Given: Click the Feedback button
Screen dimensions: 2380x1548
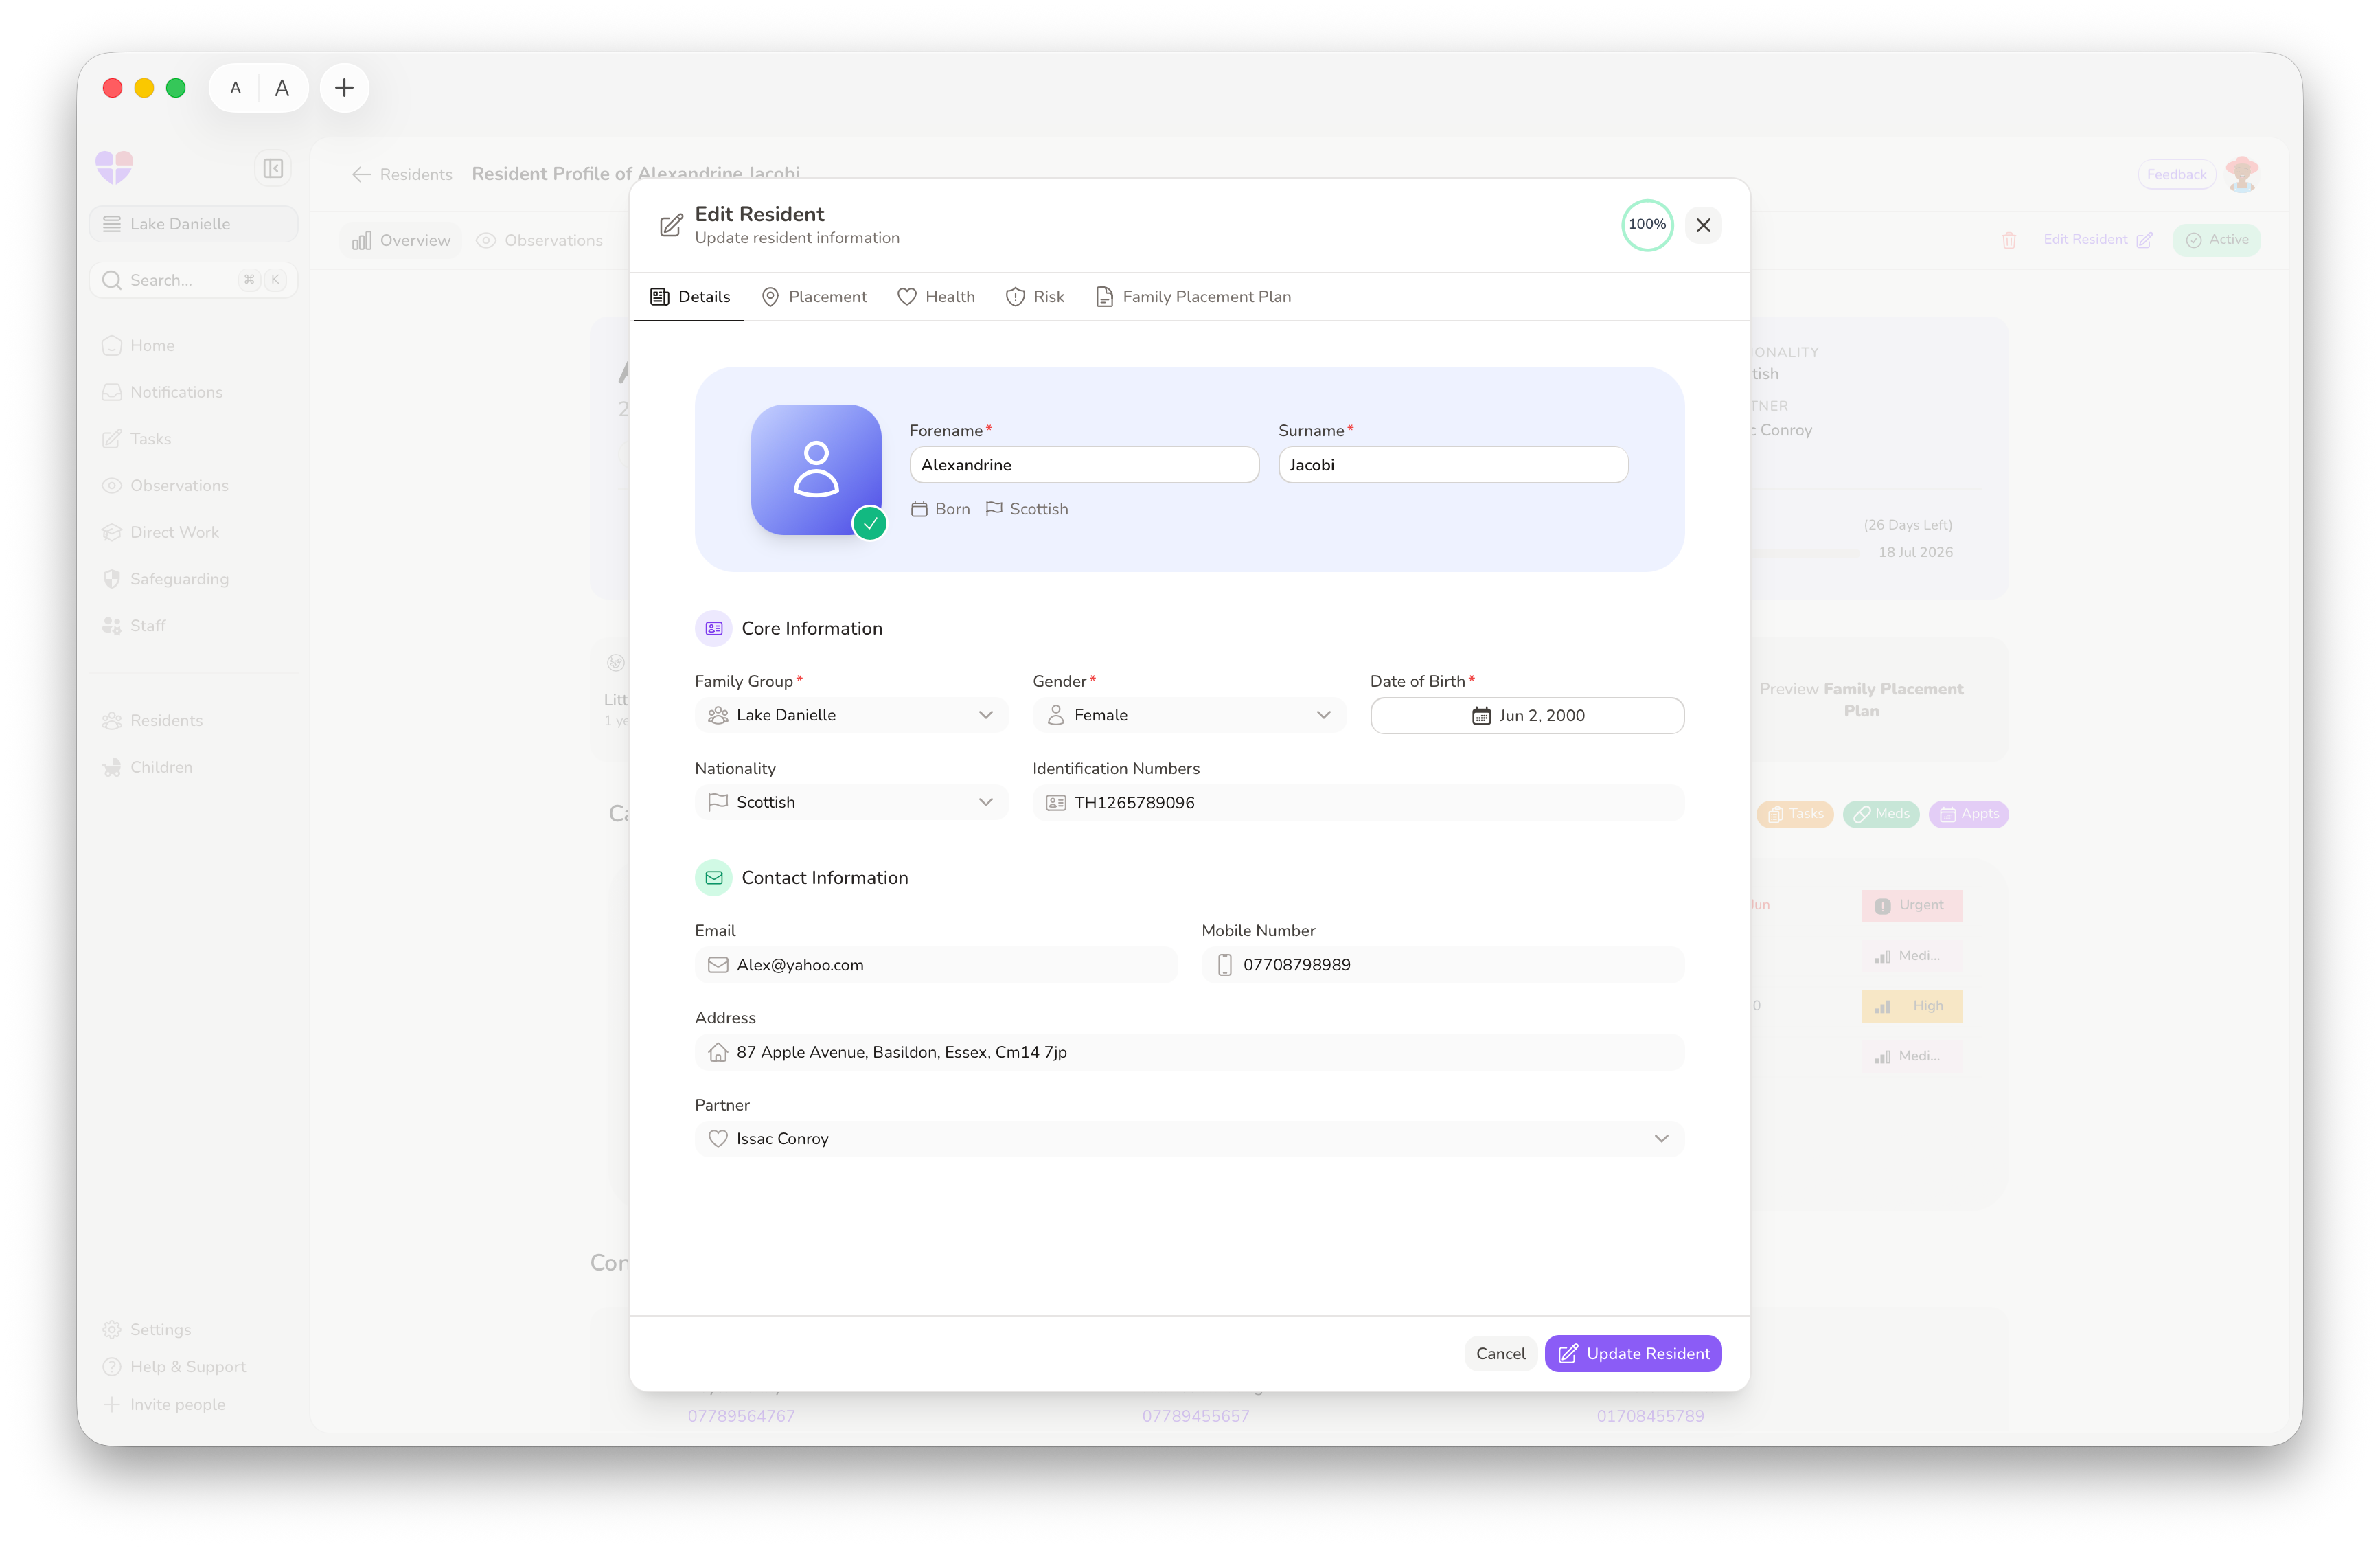Looking at the screenshot, I should click(2176, 174).
